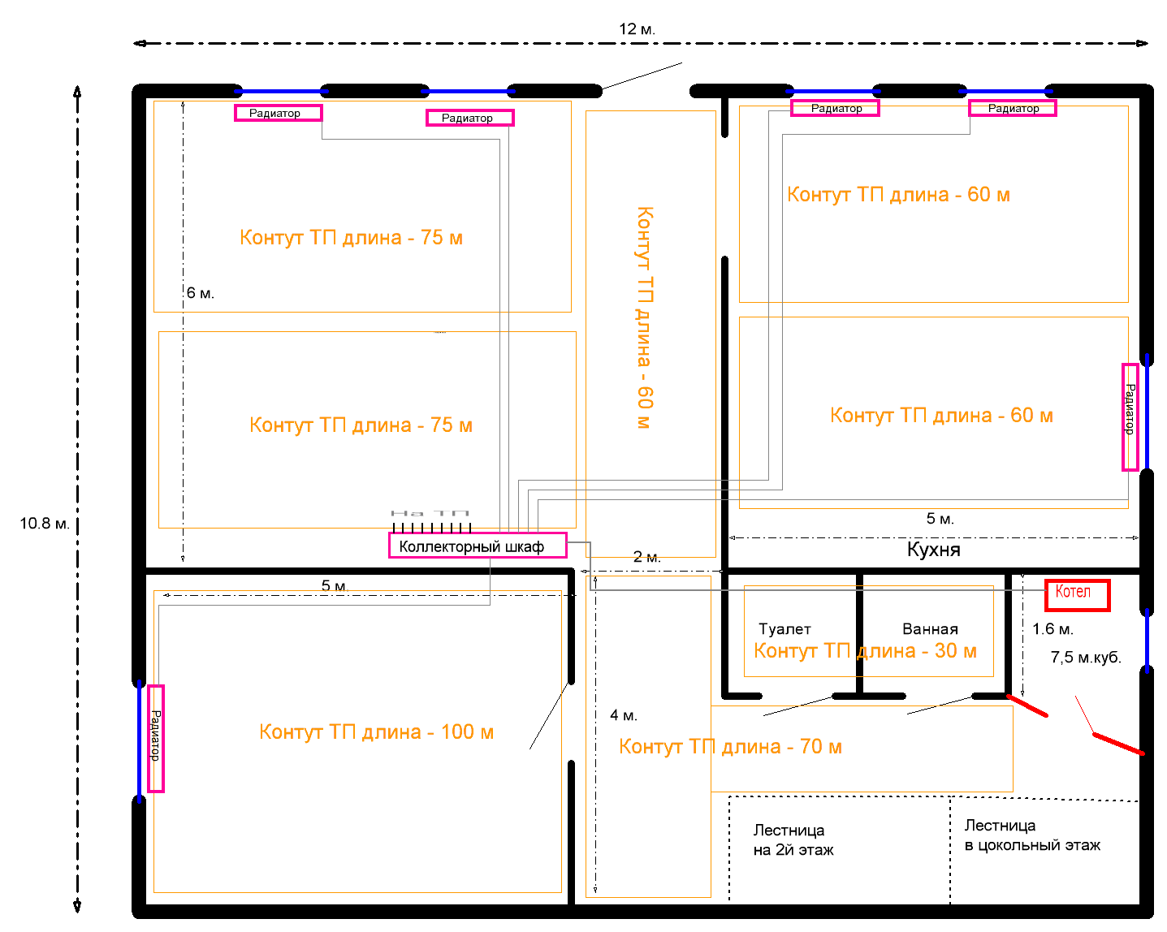This screenshot has width=1167, height=932.
Task: Click the 1.6 м. dimension label
Action: (x=1052, y=629)
